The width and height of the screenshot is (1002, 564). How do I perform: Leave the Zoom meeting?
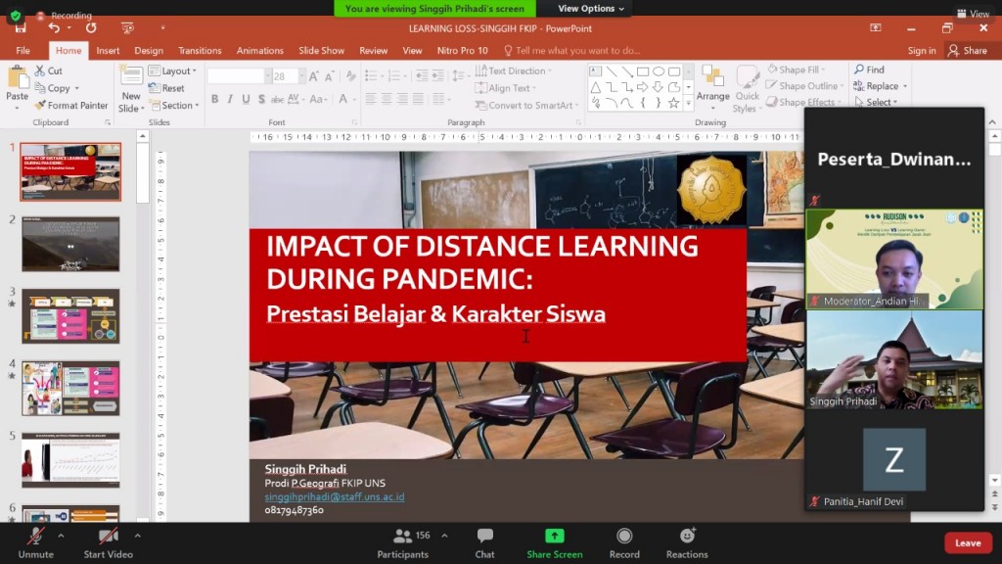coord(967,542)
